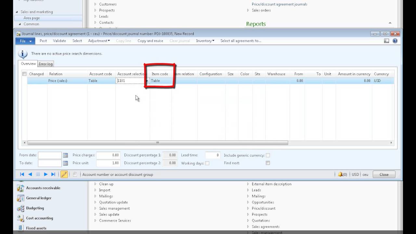Click the Lead time input field
Image resolution: width=416 pixels, height=234 pixels.
(x=213, y=155)
